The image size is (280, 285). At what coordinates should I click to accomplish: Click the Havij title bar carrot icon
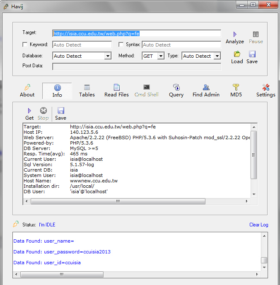click(6, 7)
